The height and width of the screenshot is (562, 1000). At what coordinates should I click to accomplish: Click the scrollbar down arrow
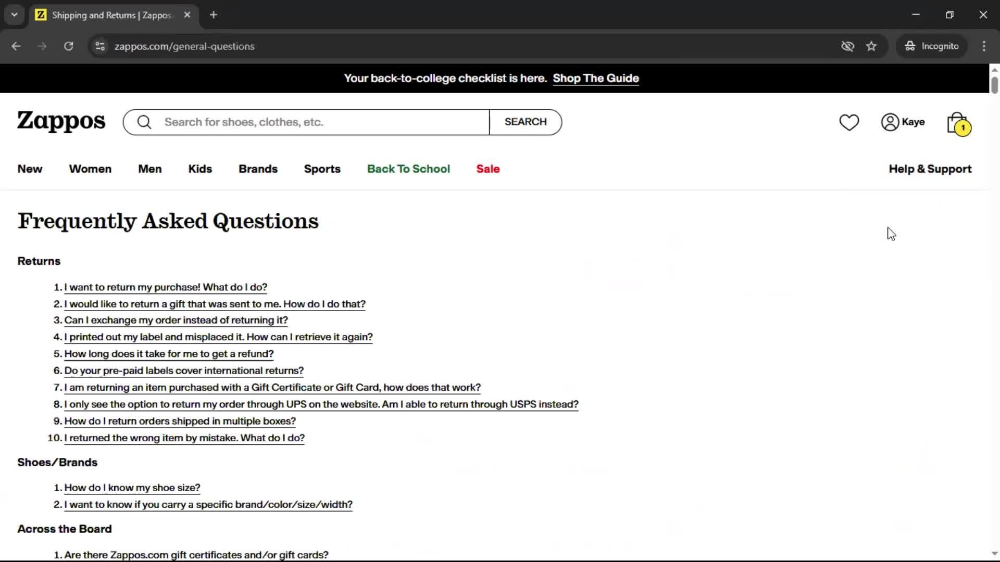994,554
